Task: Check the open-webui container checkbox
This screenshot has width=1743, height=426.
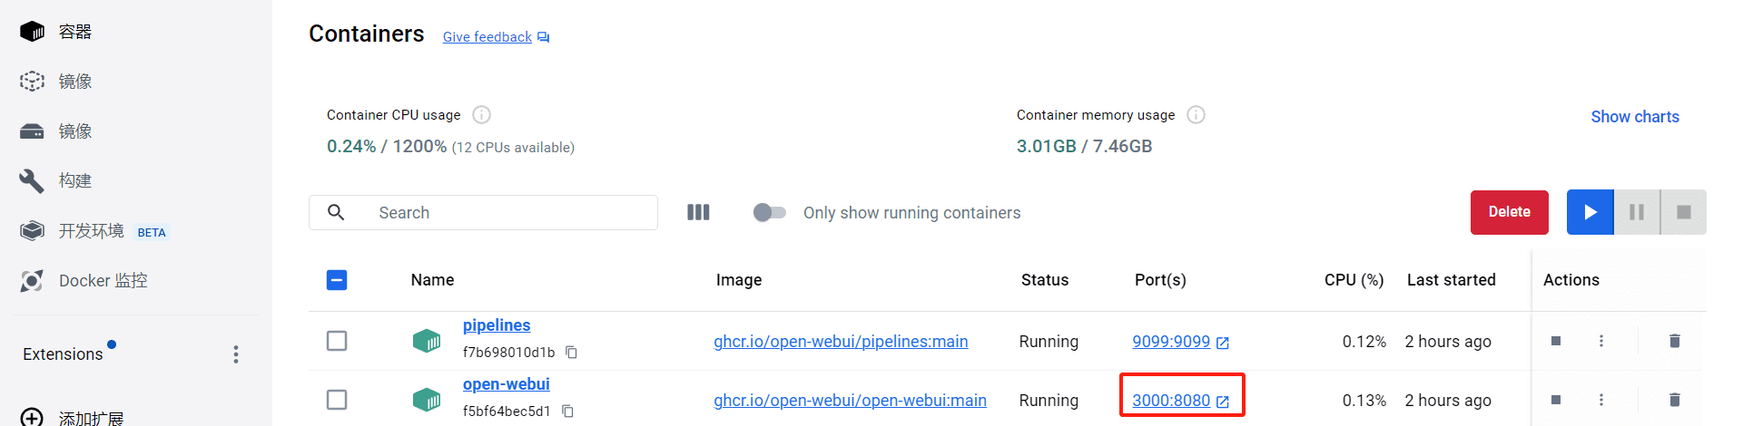Action: 337,400
